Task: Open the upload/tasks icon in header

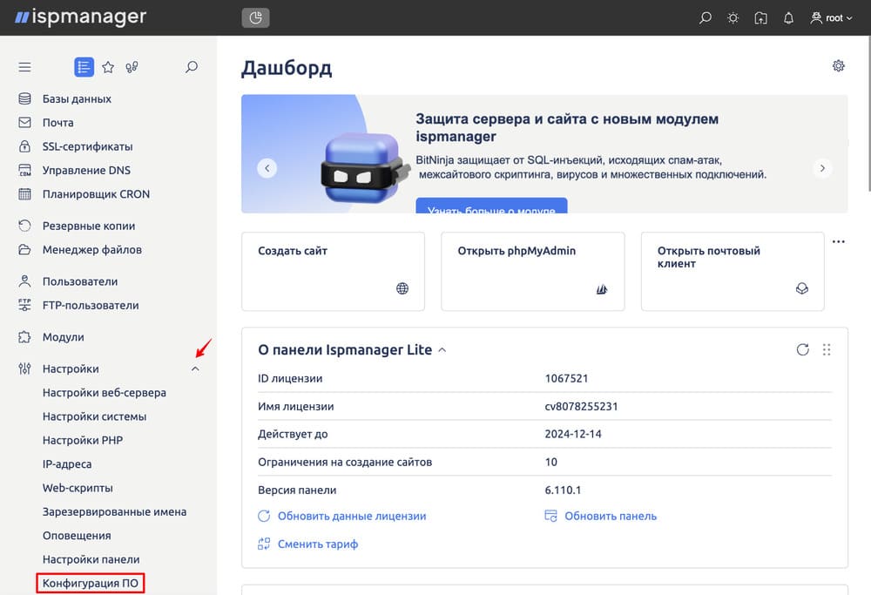Action: (760, 17)
